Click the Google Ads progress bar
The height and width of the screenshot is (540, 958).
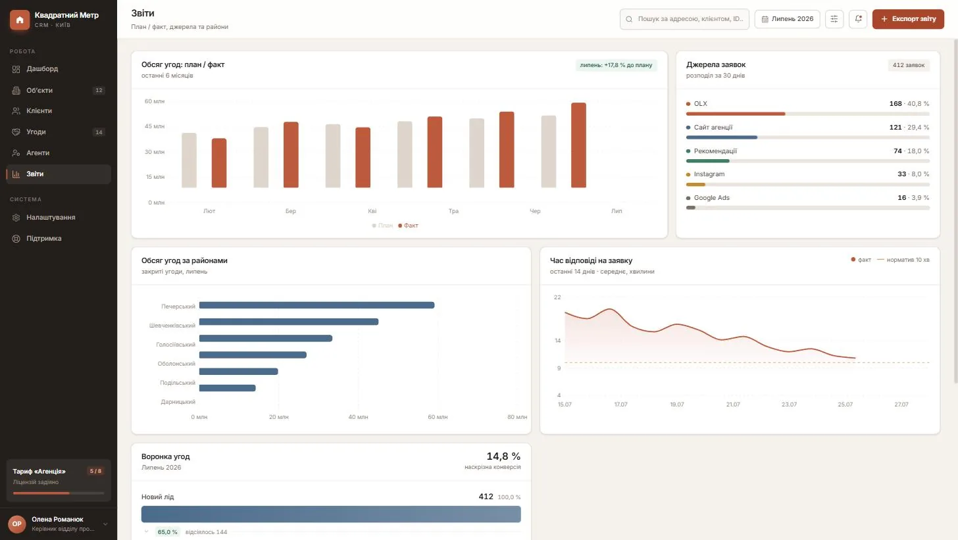(x=808, y=208)
